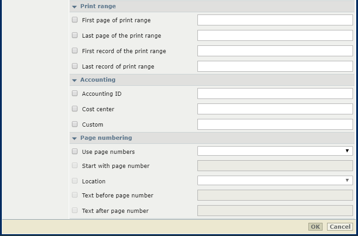Select the Cost center input box

pos(275,109)
